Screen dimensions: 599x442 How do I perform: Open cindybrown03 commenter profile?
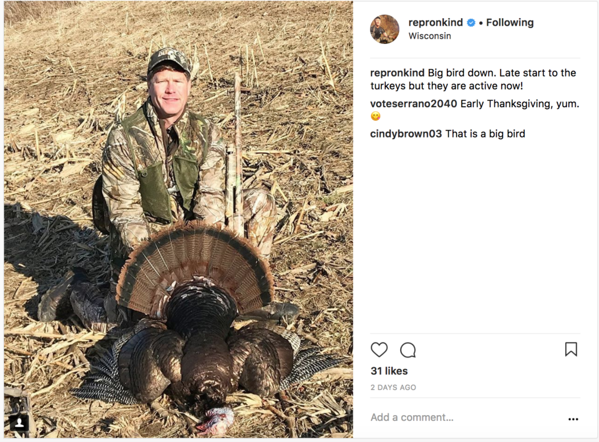pyautogui.click(x=406, y=134)
